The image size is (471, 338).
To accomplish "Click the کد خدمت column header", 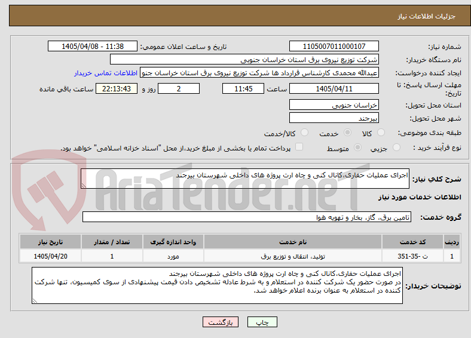I will (x=413, y=242).
